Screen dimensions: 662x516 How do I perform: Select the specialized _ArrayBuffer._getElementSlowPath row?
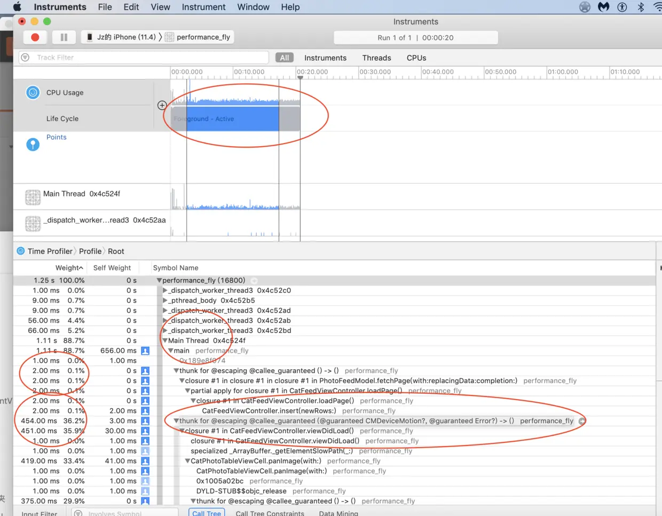coord(334,451)
